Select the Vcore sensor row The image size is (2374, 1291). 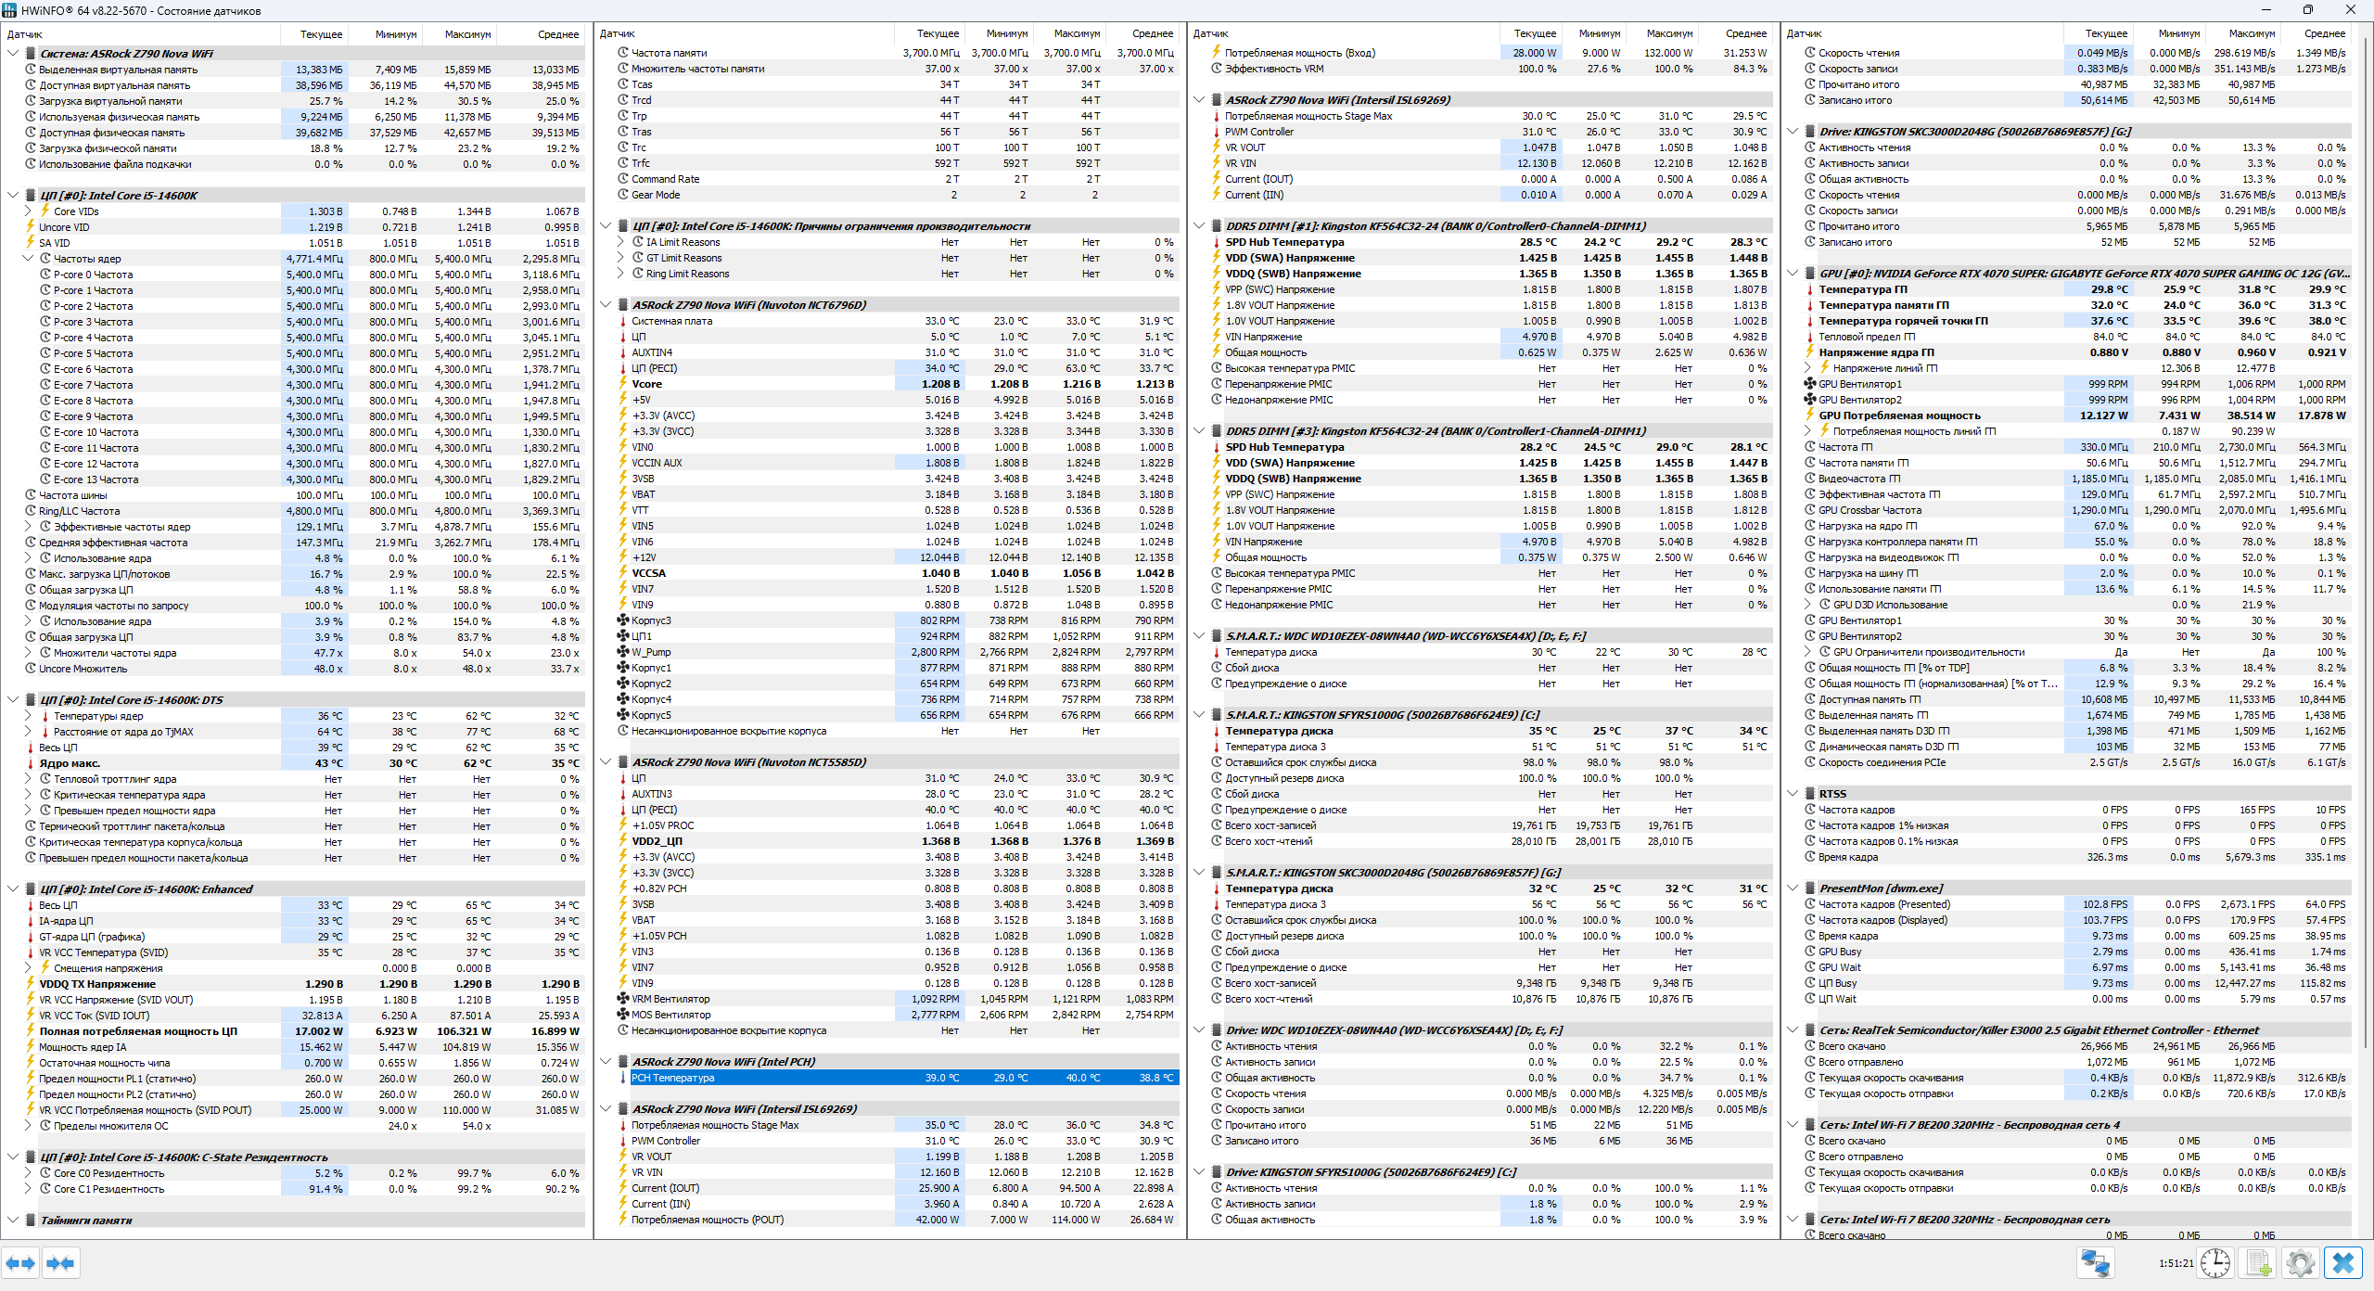pos(647,384)
